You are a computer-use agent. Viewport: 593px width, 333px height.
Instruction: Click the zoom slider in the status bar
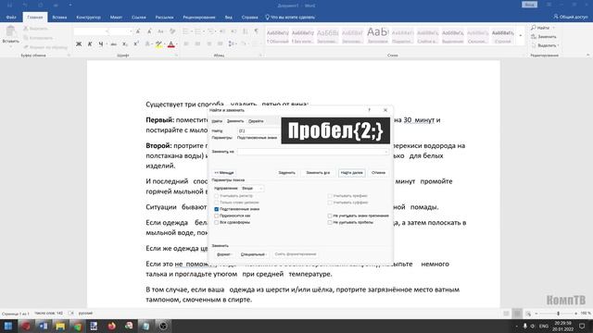(x=558, y=314)
